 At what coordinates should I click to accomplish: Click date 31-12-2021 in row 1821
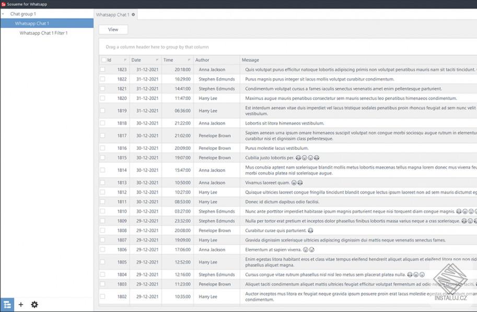[147, 89]
